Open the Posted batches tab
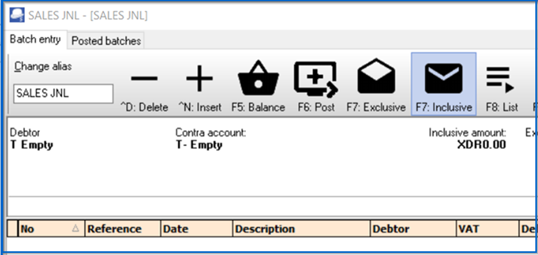The image size is (538, 255). pyautogui.click(x=106, y=40)
